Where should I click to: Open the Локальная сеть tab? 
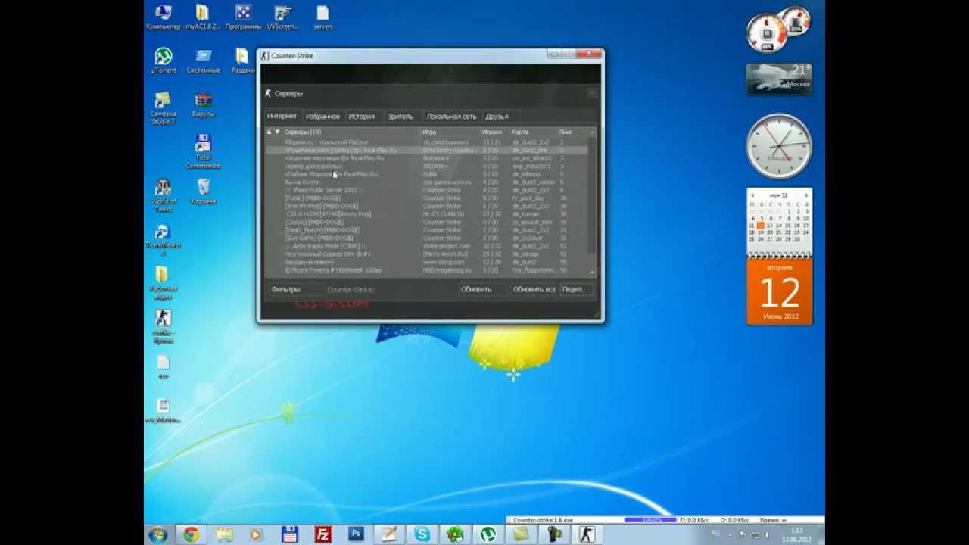[x=451, y=116]
